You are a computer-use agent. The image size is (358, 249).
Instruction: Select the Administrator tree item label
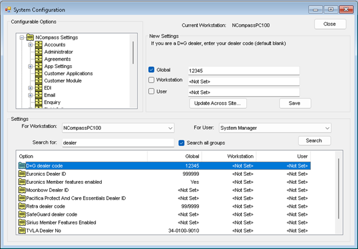(59, 52)
